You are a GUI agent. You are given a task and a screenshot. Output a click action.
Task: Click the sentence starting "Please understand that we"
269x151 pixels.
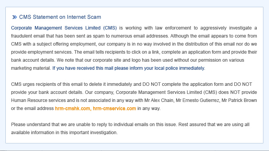point(94,125)
